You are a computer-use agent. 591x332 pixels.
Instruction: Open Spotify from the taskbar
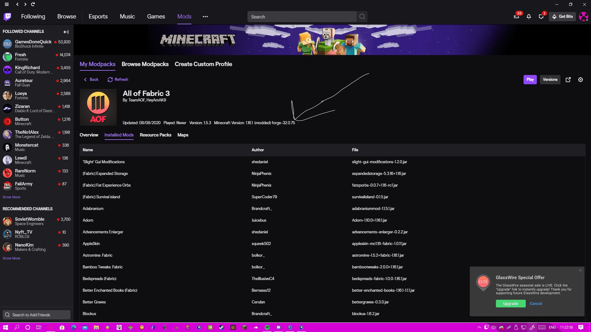pos(267,327)
